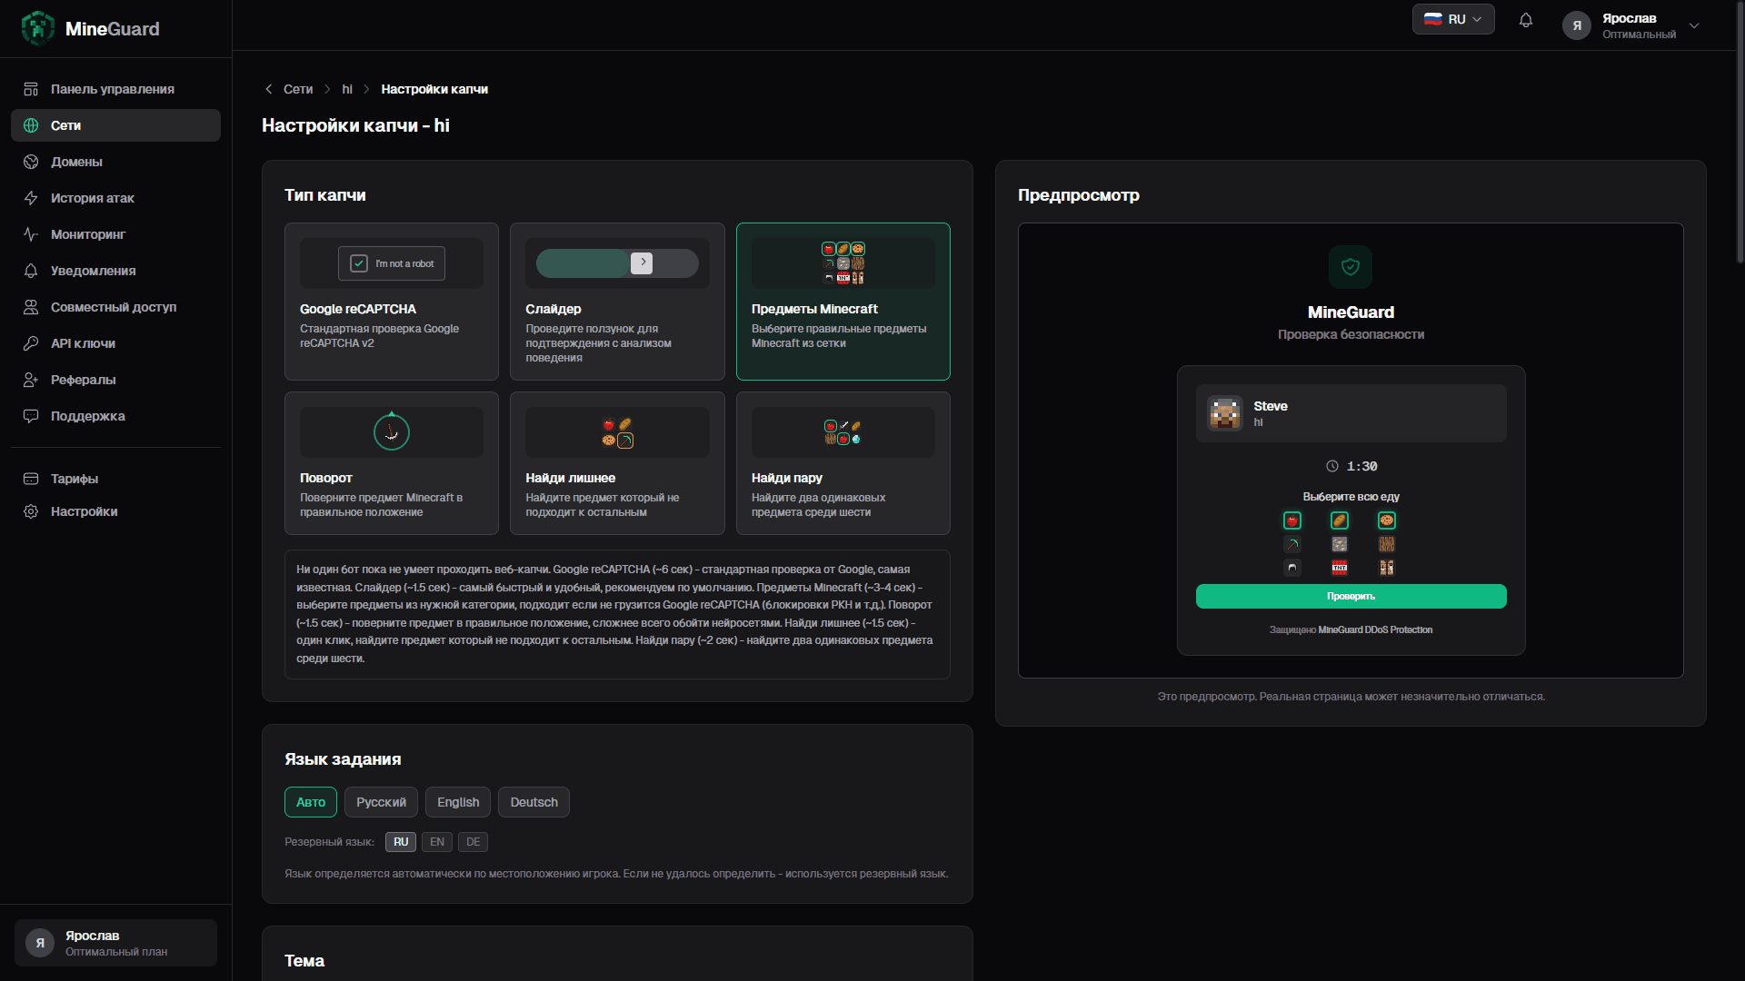Click the pulse icon for Мониторинг

click(x=31, y=234)
